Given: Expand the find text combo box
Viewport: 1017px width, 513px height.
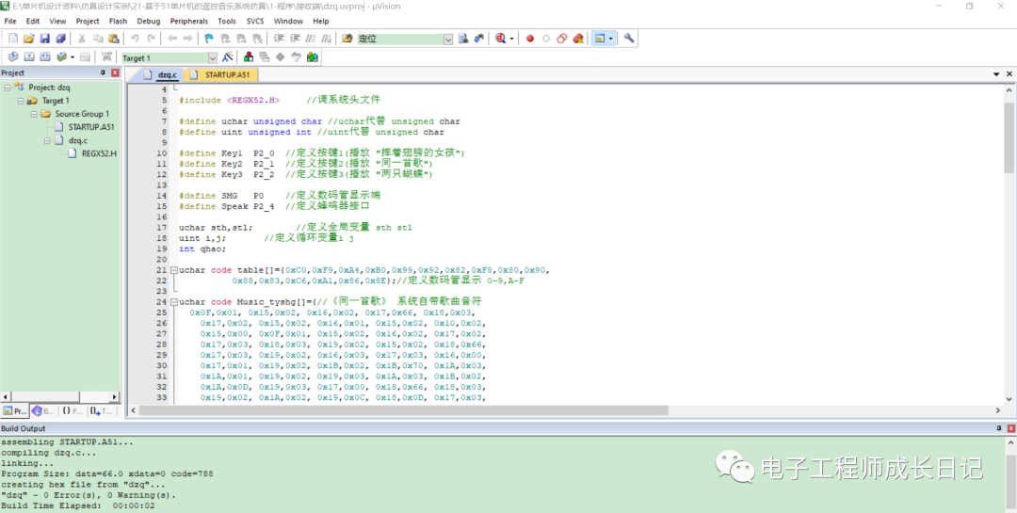Looking at the screenshot, I should (448, 39).
